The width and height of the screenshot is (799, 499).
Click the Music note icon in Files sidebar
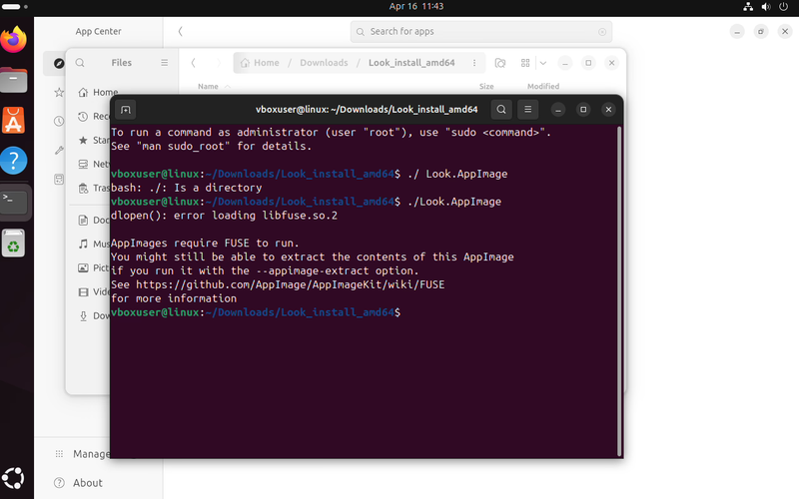click(83, 244)
